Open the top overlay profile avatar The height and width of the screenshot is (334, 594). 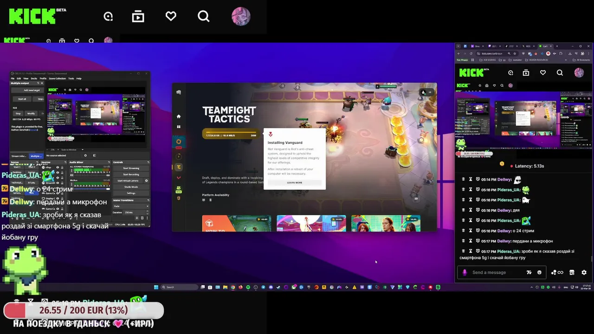(241, 17)
